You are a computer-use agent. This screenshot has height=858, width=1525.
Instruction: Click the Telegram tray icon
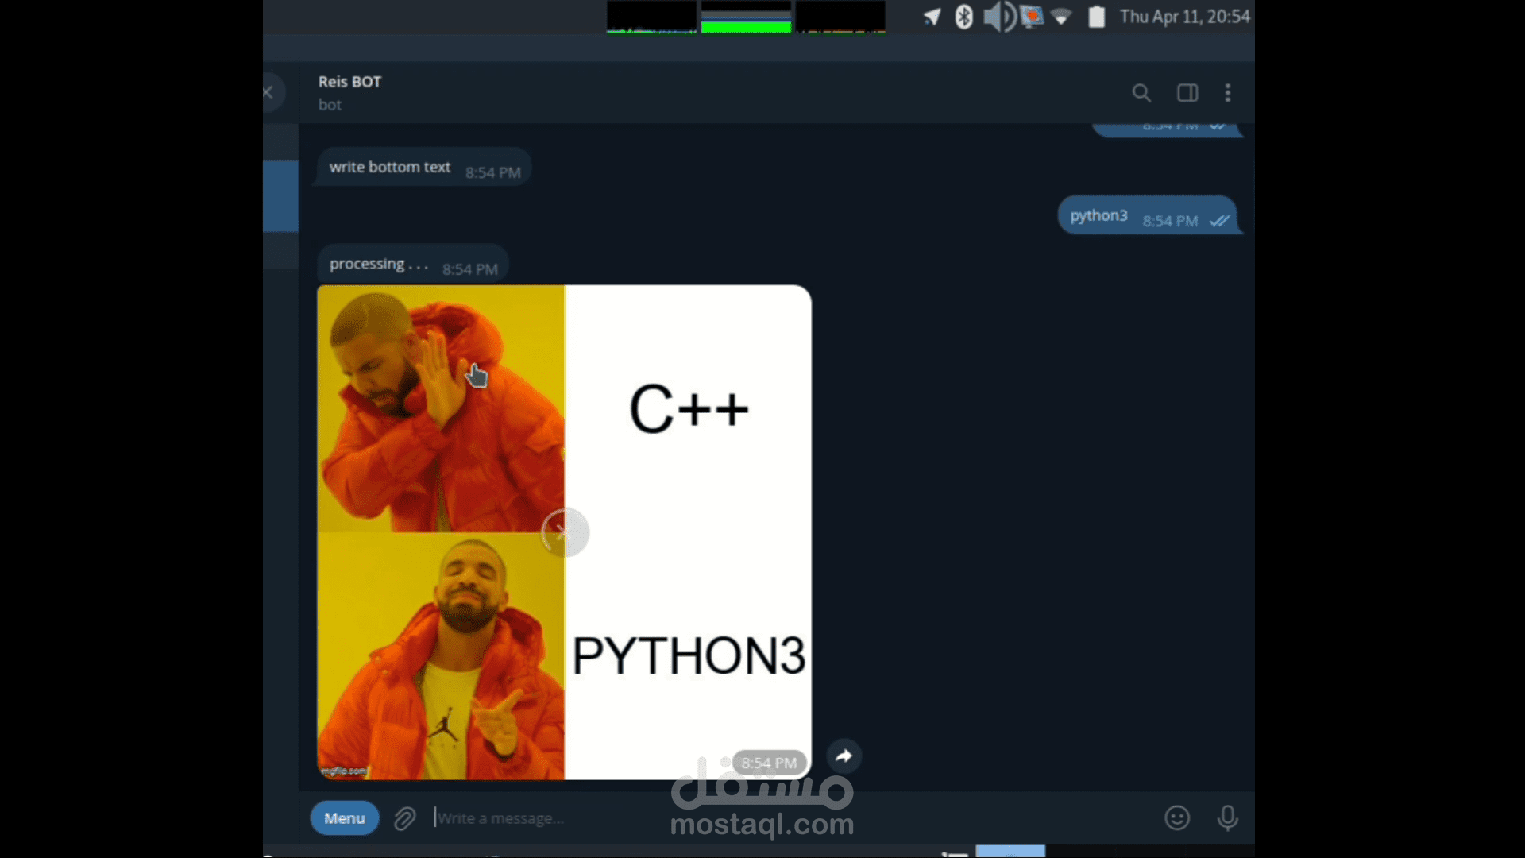(x=932, y=17)
